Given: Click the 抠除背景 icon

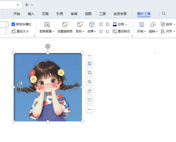Looking at the screenshot, I should (47, 25).
